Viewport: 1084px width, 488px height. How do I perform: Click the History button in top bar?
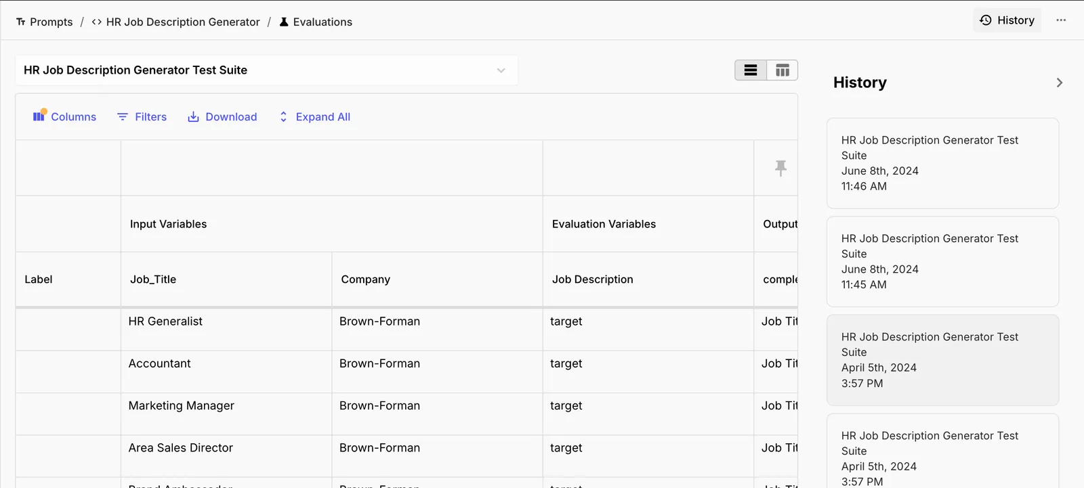click(1007, 20)
